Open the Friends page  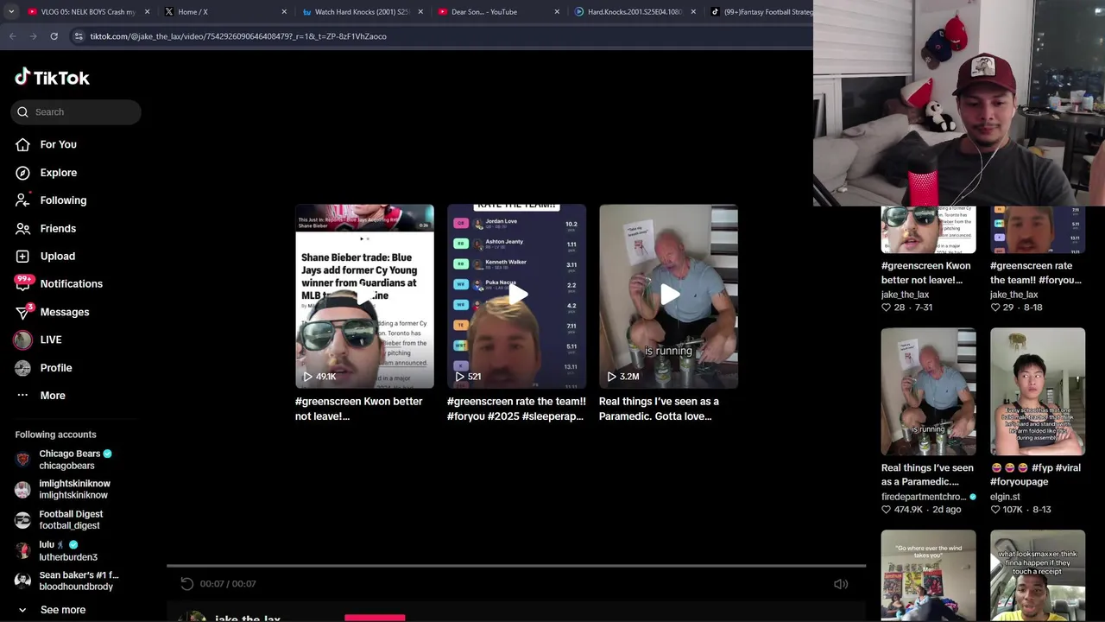pyautogui.click(x=58, y=228)
